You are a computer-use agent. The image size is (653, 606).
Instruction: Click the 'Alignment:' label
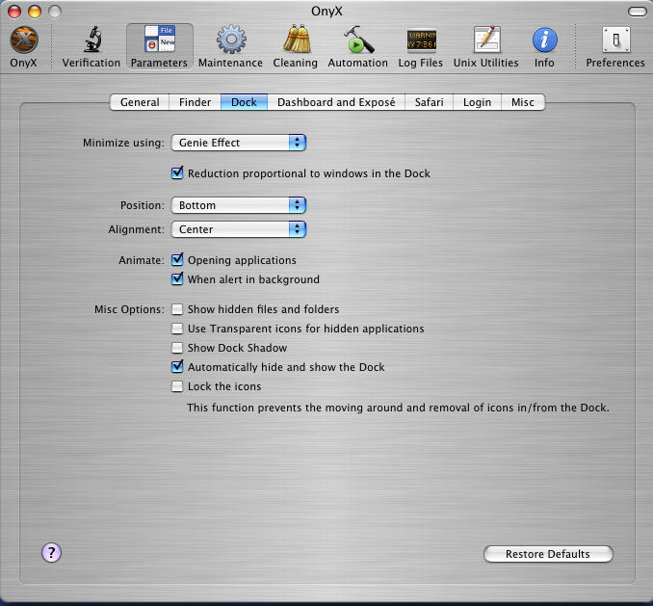137,229
